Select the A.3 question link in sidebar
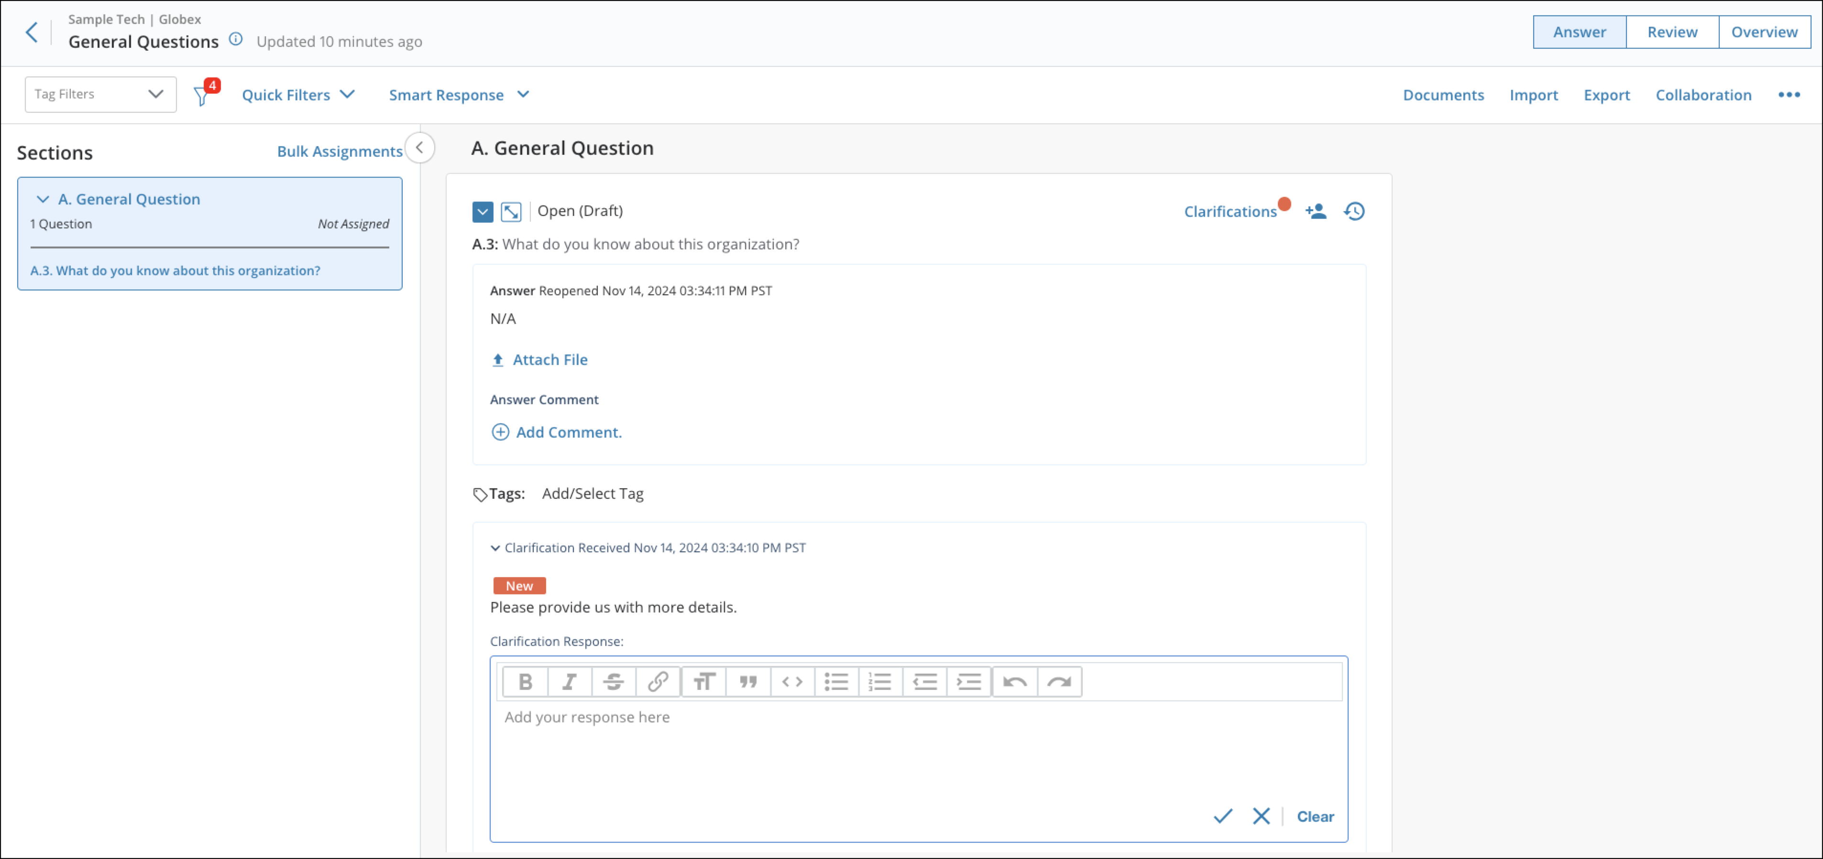 [175, 271]
